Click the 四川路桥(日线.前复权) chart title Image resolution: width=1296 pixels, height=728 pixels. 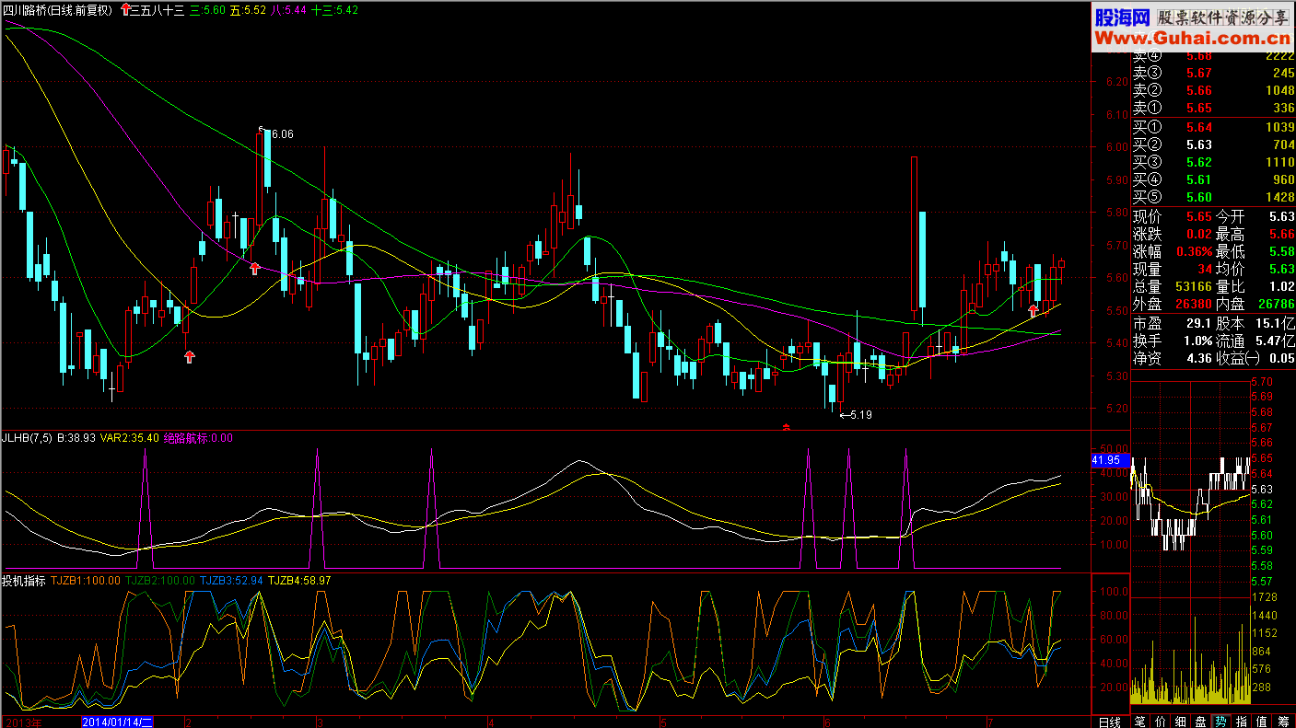[57, 10]
